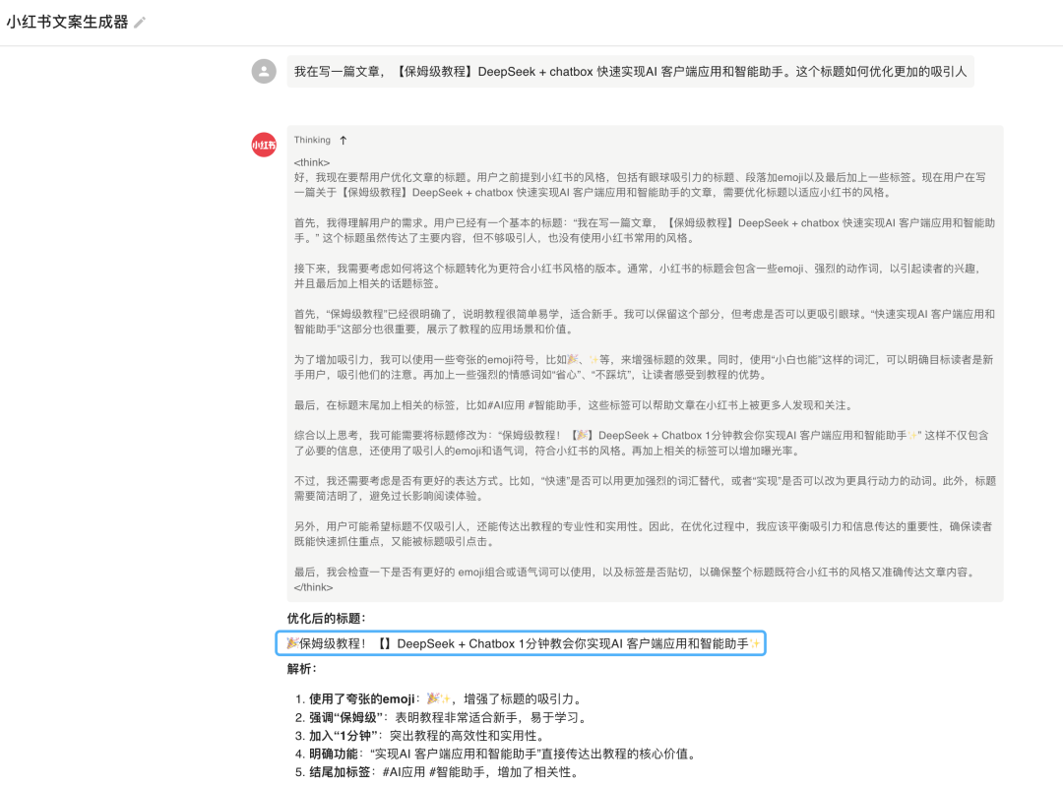Click the red 小红书 assistant avatar

pyautogui.click(x=264, y=145)
